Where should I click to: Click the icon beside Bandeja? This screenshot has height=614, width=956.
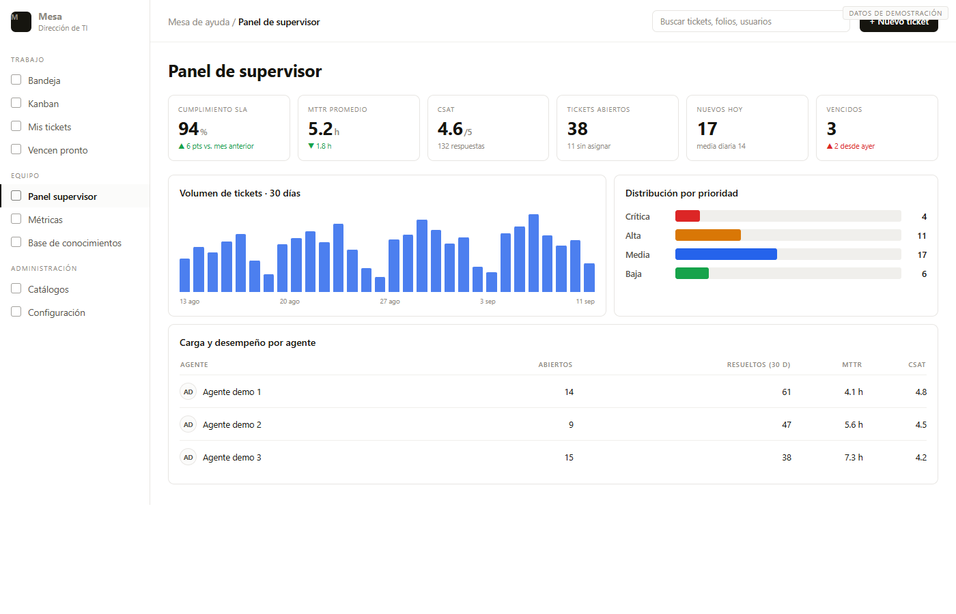16,80
